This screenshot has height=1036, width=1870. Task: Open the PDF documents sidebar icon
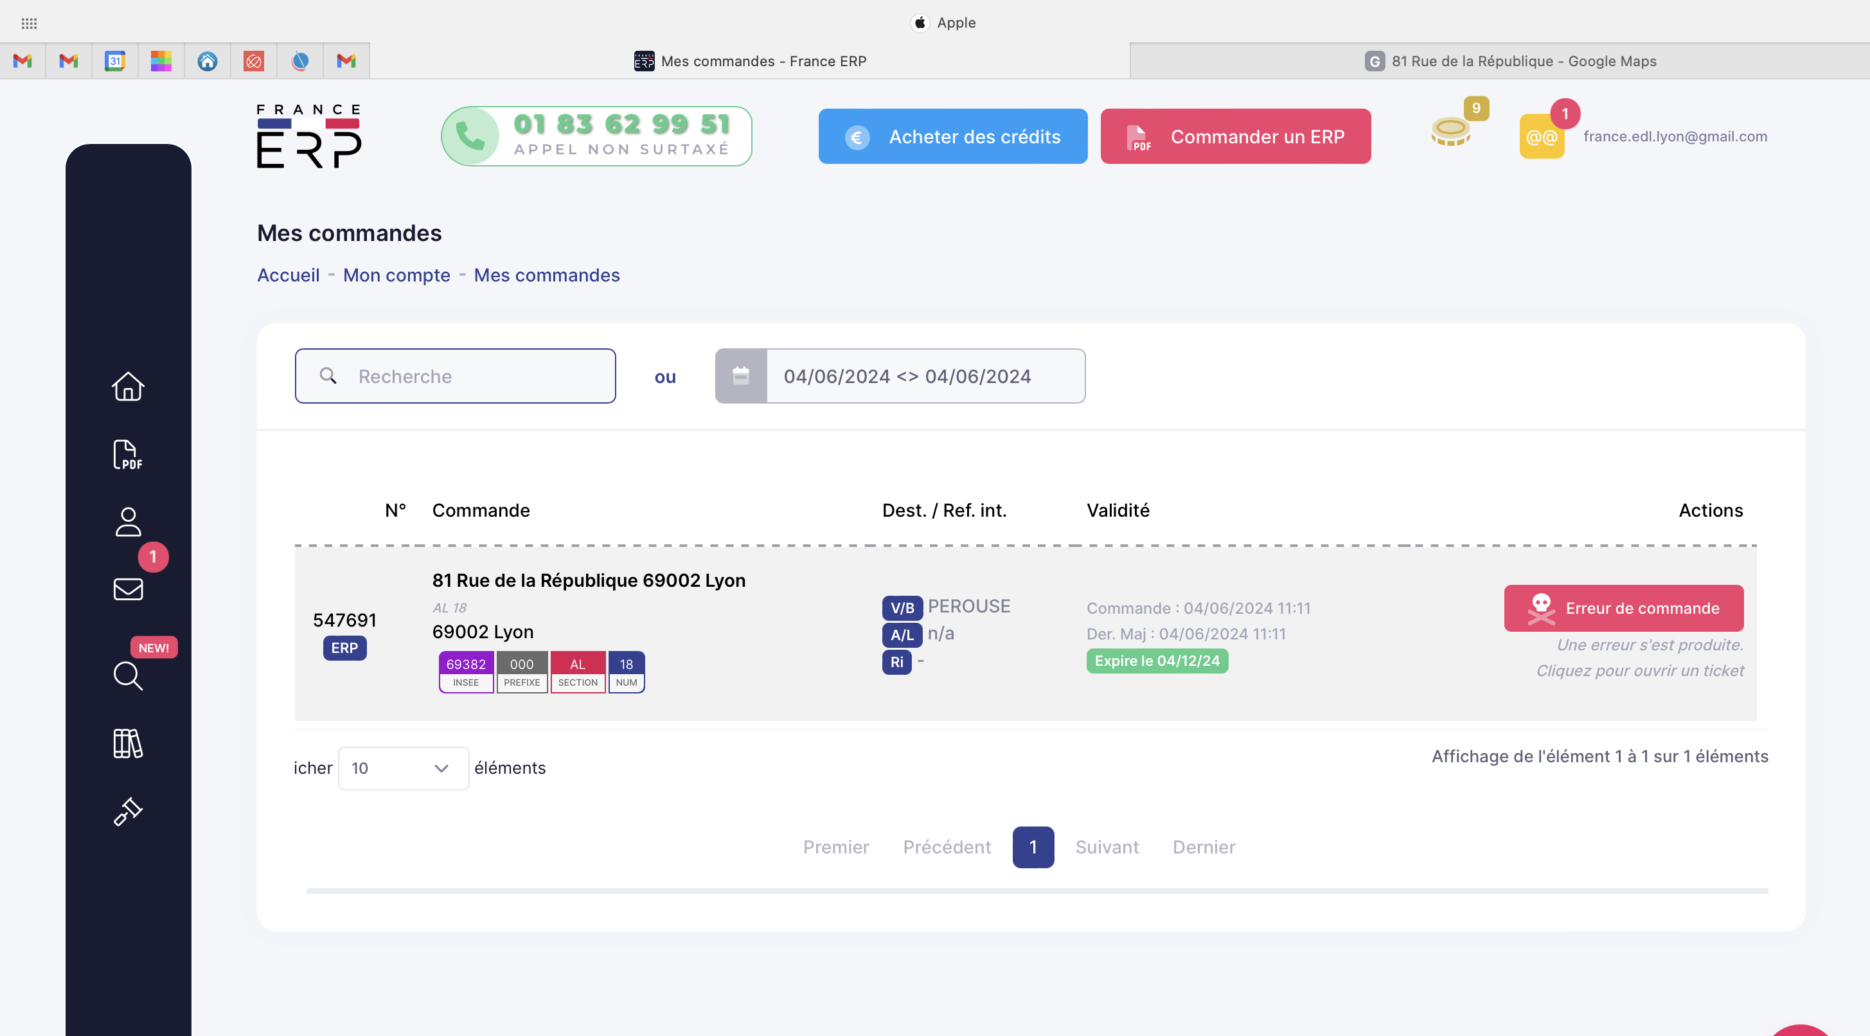coord(128,454)
